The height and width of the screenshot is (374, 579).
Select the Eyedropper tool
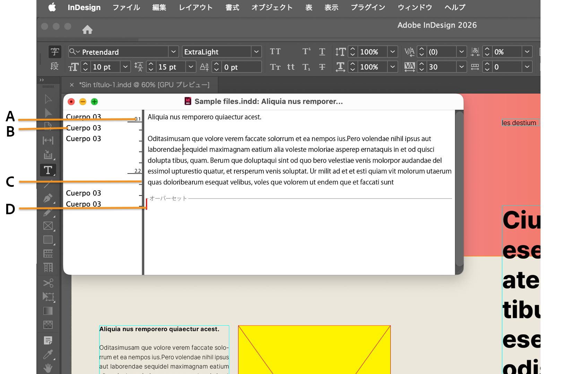click(48, 354)
